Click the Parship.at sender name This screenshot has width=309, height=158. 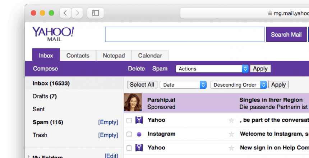coord(161,100)
